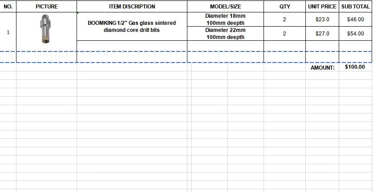Select the MODEL/SIZE header cell

tap(226, 6)
